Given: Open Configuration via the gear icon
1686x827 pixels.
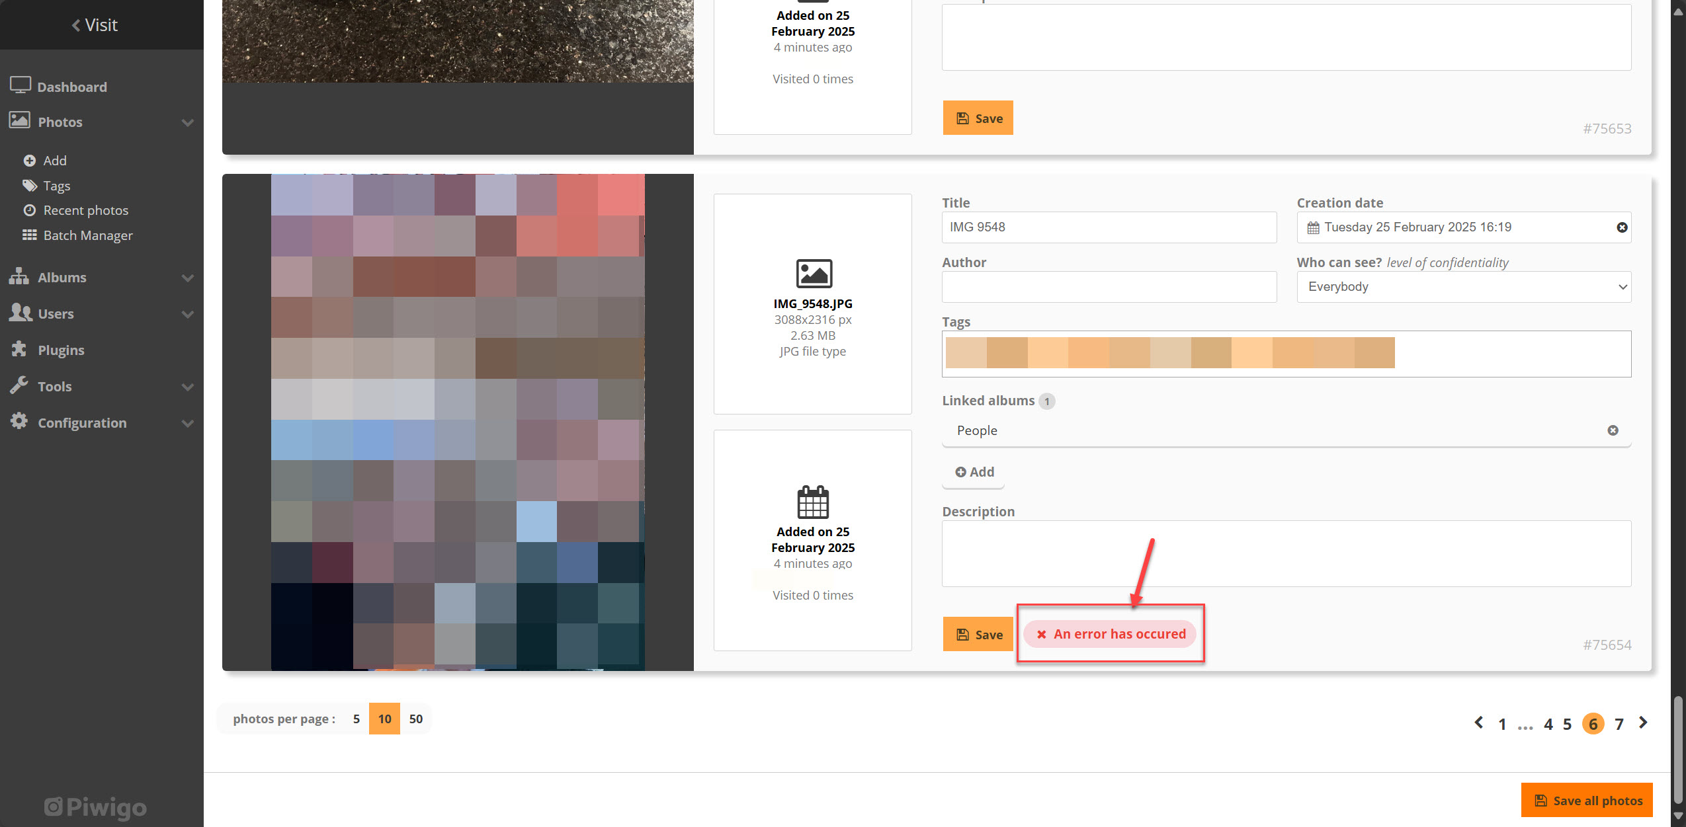Looking at the screenshot, I should (19, 422).
